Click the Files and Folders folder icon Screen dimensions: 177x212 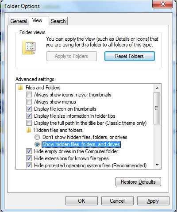tap(20, 87)
